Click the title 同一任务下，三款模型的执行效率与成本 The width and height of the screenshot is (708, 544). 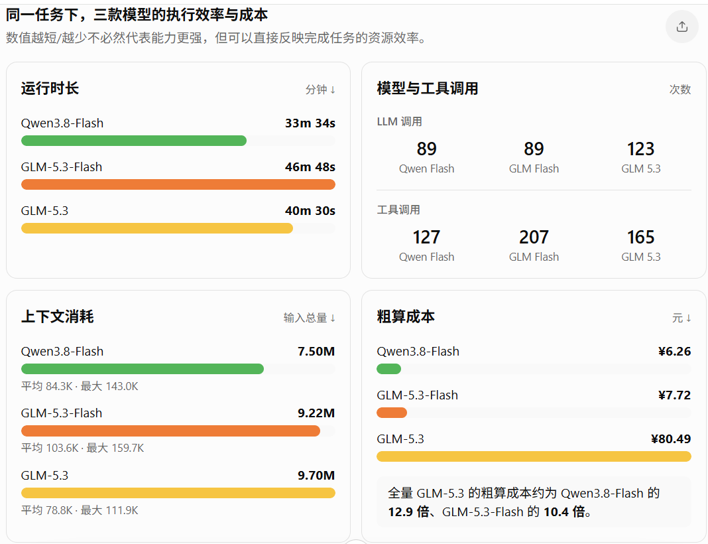[137, 15]
